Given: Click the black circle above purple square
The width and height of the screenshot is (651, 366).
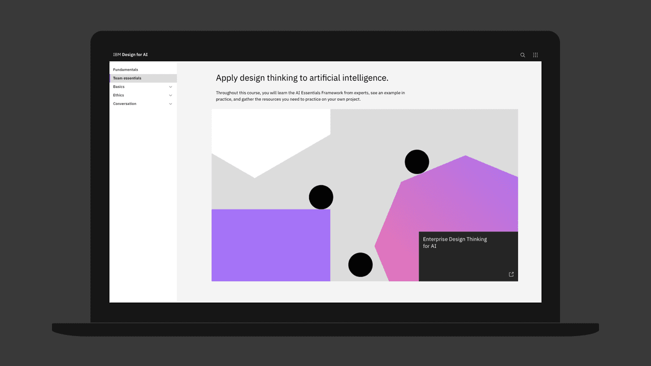Looking at the screenshot, I should click(321, 197).
